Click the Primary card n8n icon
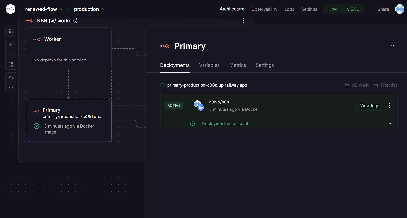Viewport: 407px width, 218px height. click(x=36, y=111)
